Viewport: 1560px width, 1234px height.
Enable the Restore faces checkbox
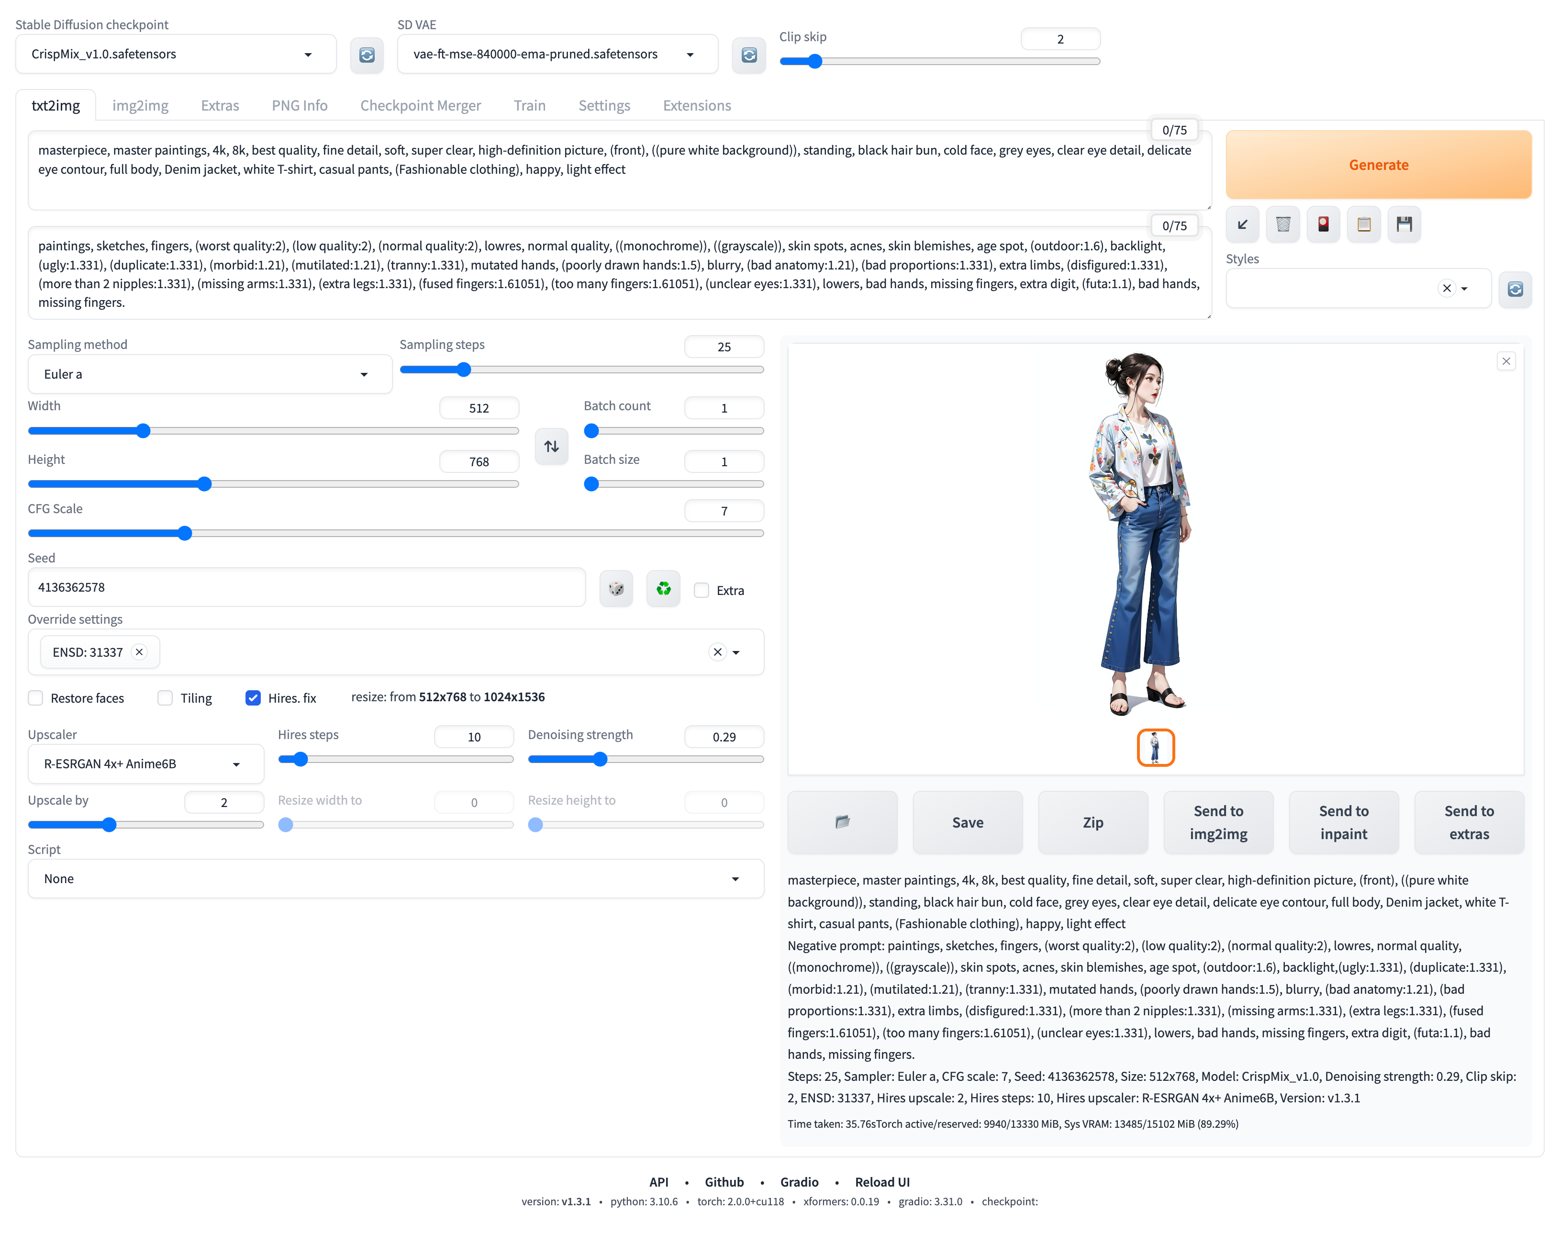(35, 698)
